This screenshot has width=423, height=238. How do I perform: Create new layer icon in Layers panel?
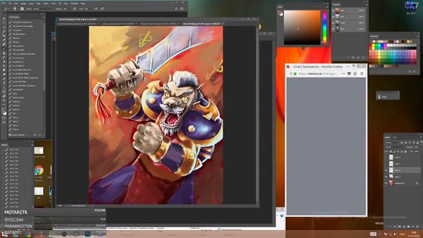click(x=412, y=226)
